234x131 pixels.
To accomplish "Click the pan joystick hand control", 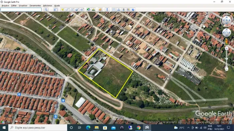I will pos(227,33).
